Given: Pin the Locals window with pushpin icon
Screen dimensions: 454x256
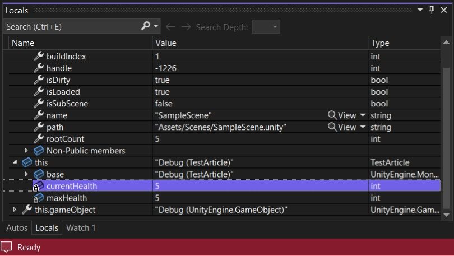Looking at the screenshot, I should (x=432, y=10).
